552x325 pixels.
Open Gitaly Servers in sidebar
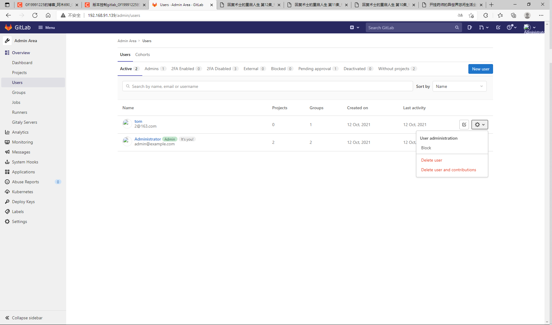tap(25, 122)
